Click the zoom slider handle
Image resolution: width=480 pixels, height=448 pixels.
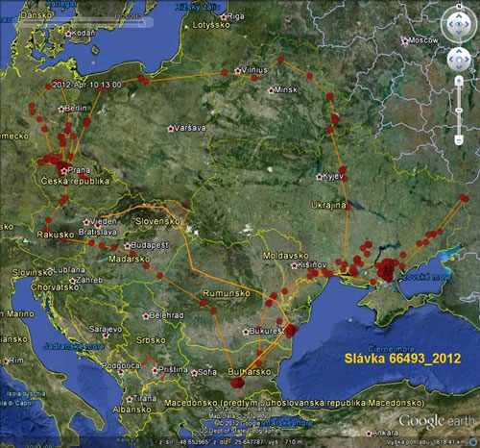coord(459,111)
